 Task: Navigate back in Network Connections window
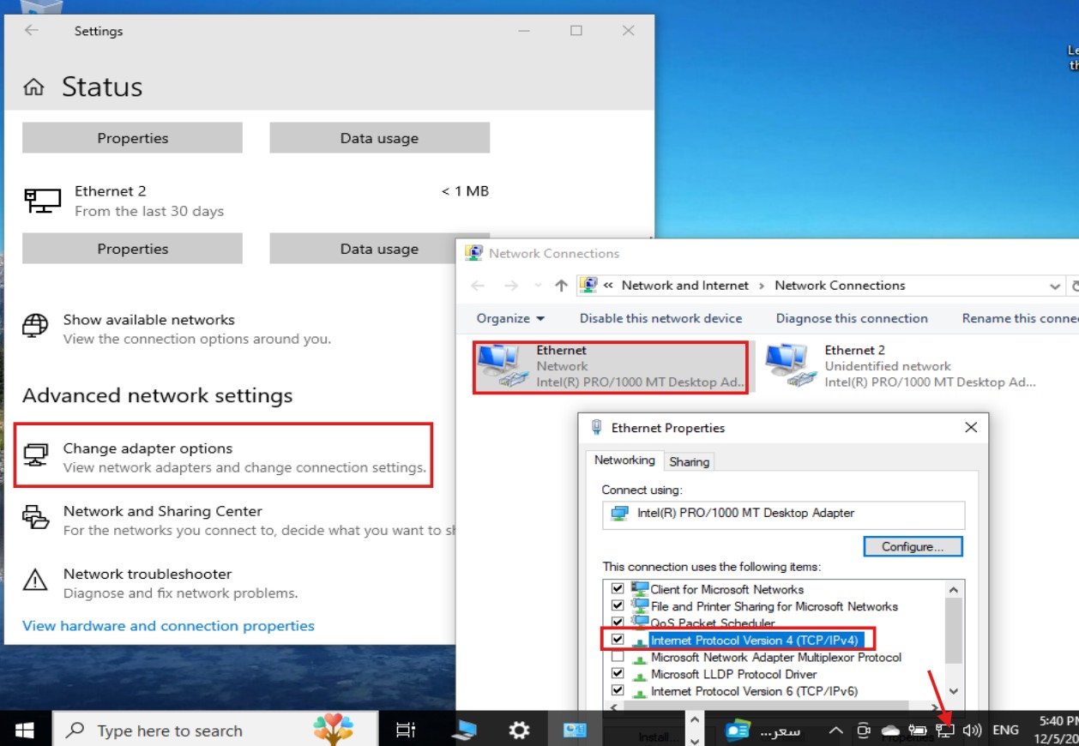[478, 286]
